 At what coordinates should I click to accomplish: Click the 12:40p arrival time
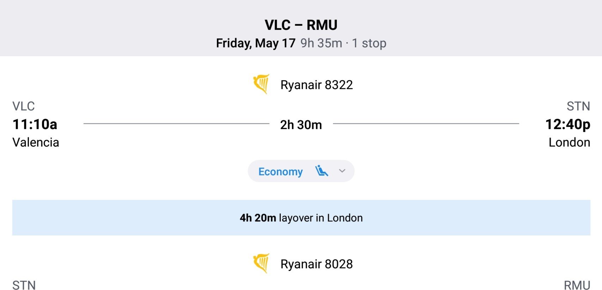pyautogui.click(x=568, y=124)
